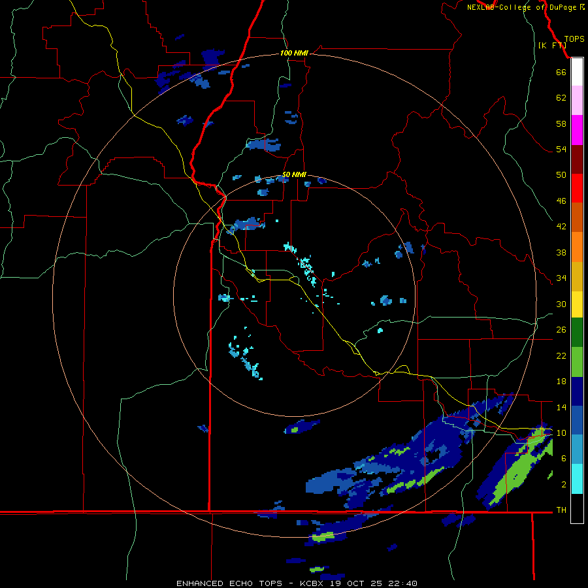Click the dark orange 46 kft swatch

point(577,218)
